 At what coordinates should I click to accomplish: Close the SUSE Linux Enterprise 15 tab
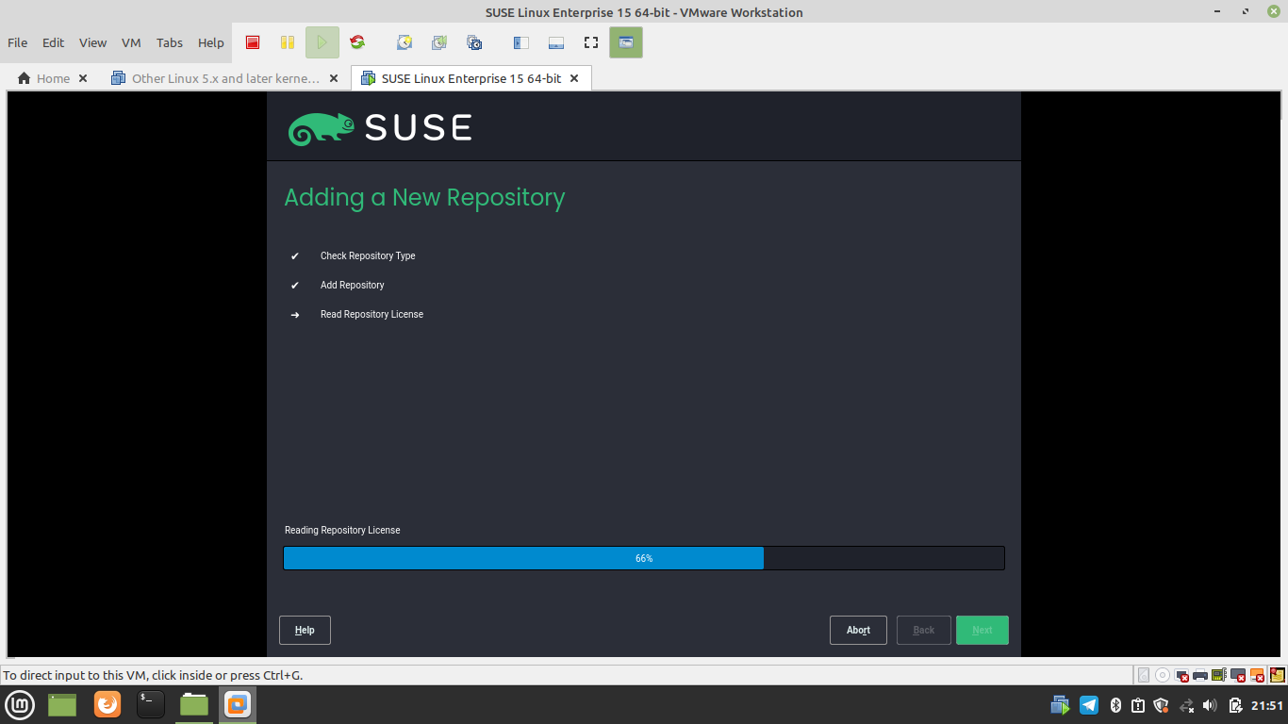tap(575, 78)
